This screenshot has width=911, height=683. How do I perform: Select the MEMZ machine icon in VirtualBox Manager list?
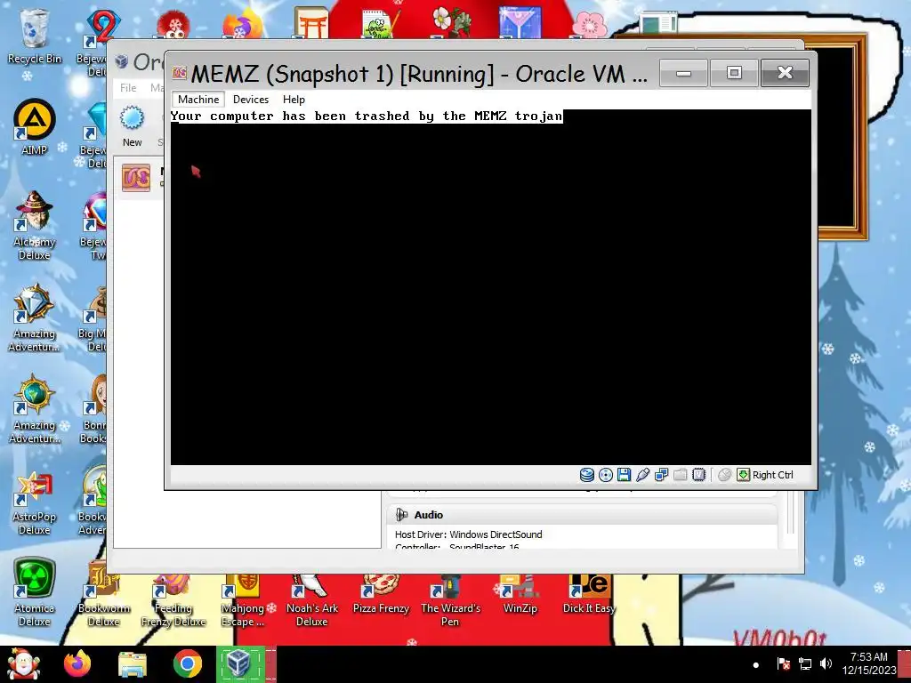pos(136,178)
